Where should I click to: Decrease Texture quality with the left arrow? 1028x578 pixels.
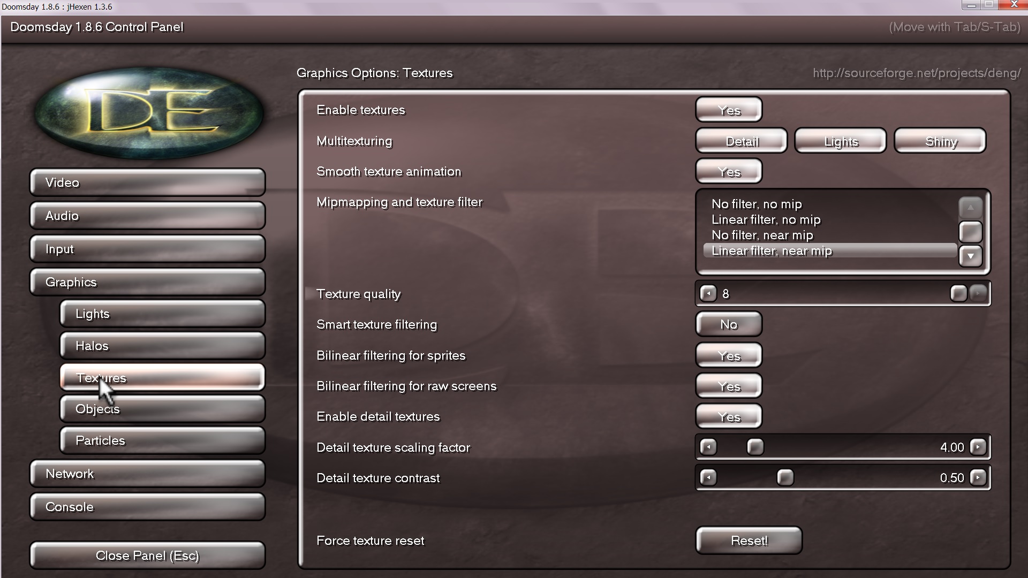click(708, 293)
